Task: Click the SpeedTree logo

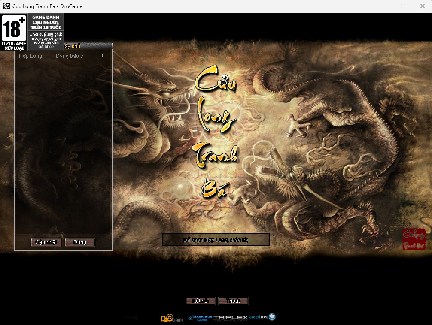Action: (262, 317)
